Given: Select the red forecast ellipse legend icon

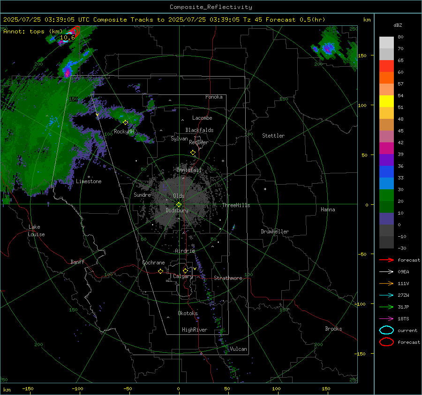Looking at the screenshot, I should 386,342.
